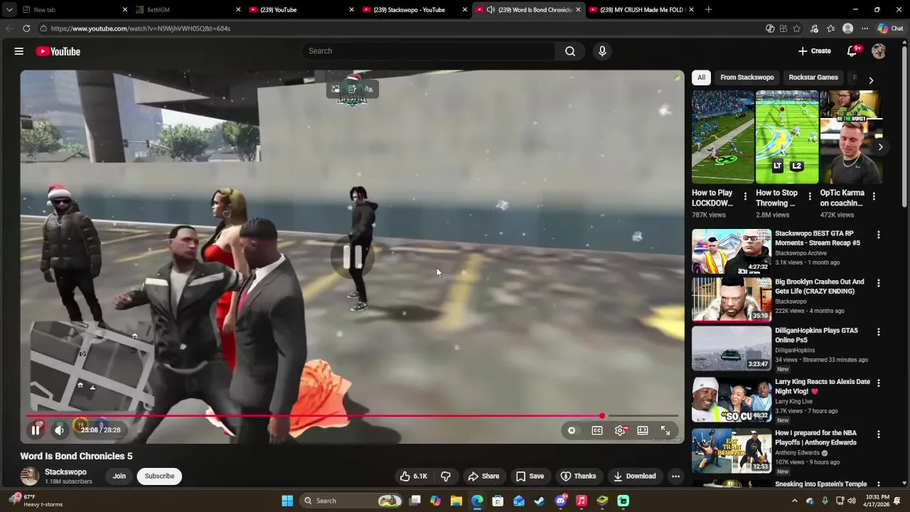The image size is (910, 512).
Task: Reload the page
Action: point(26,28)
